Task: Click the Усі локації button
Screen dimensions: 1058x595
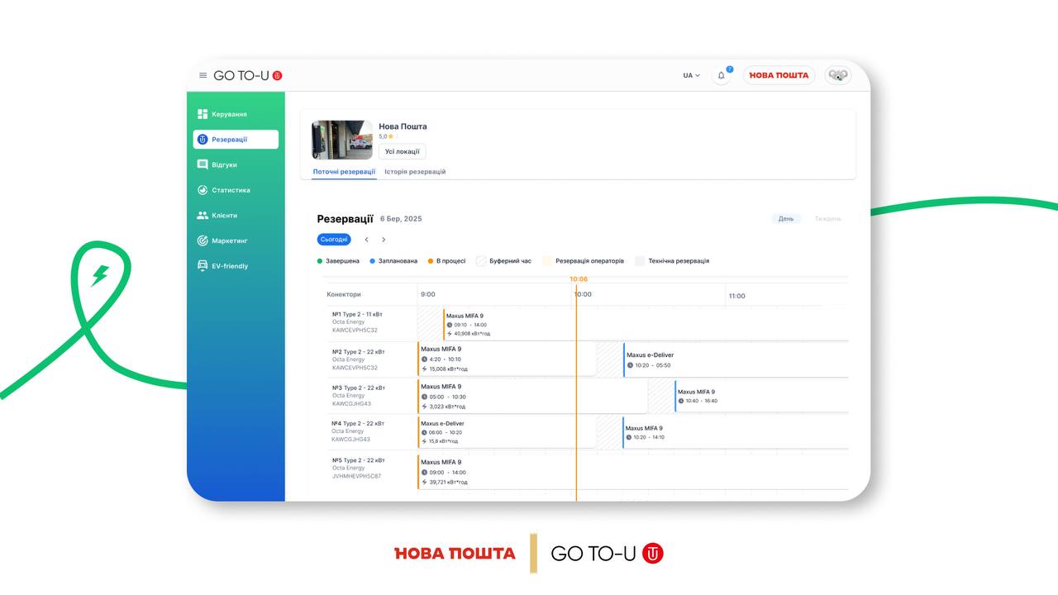Action: pos(403,151)
